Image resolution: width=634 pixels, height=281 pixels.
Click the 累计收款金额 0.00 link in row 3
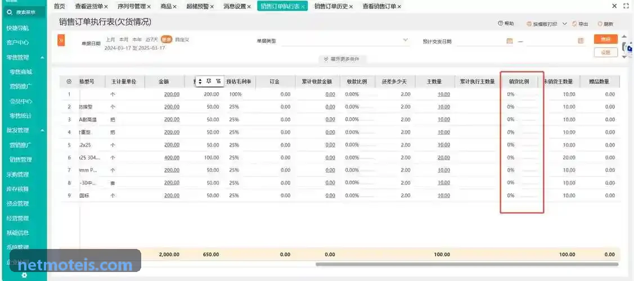(330, 120)
